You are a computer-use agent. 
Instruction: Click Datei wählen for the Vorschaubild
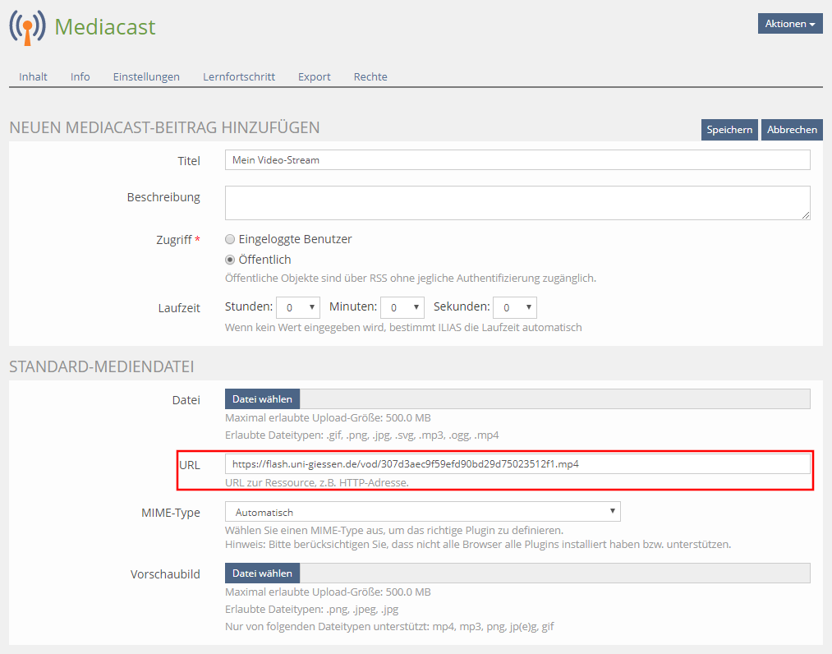pos(263,573)
